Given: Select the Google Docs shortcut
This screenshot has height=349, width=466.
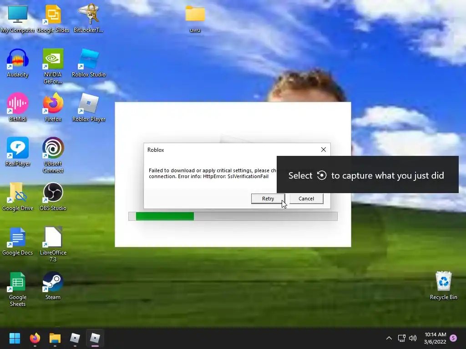Looking at the screenshot, I should [x=18, y=241].
